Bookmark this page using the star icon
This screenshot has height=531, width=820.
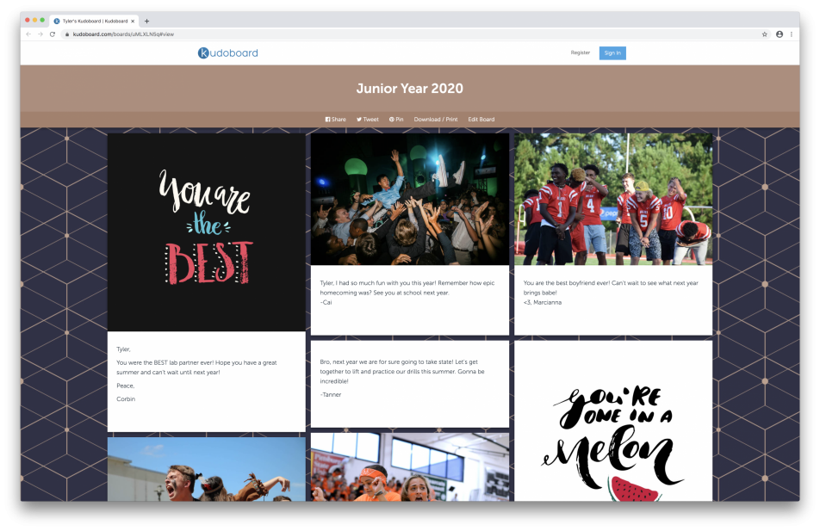point(764,34)
